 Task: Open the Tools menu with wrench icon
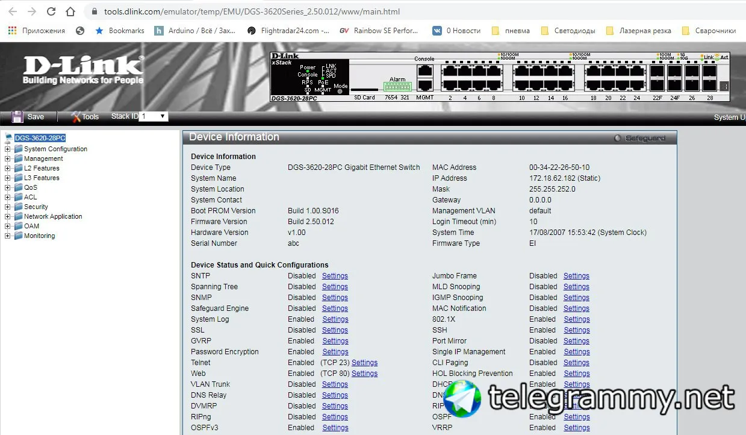[x=84, y=117]
